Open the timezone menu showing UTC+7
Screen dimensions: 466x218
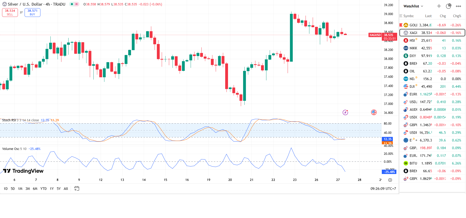[383, 189]
